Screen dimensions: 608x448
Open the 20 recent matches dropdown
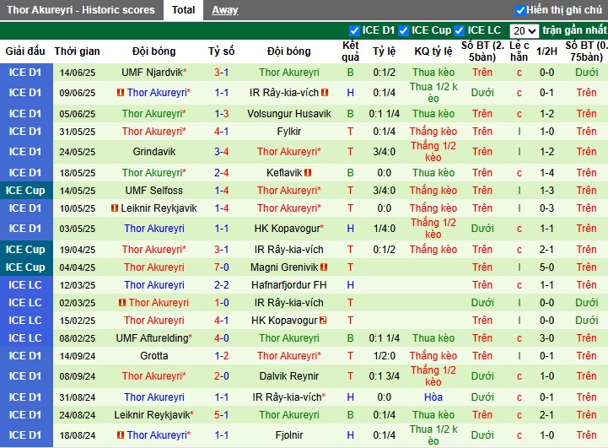click(x=524, y=30)
